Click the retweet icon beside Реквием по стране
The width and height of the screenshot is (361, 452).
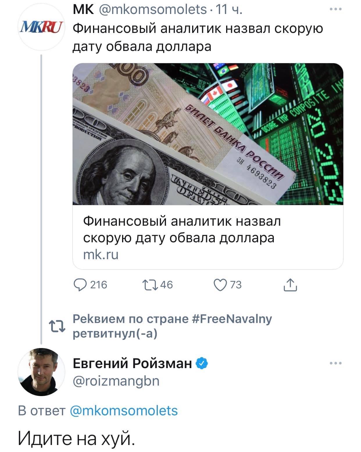click(58, 327)
